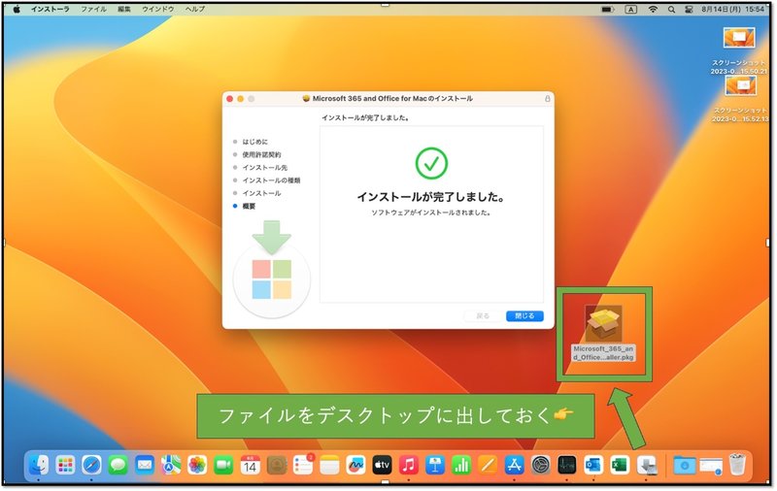Open the Music app in Dock

click(409, 465)
